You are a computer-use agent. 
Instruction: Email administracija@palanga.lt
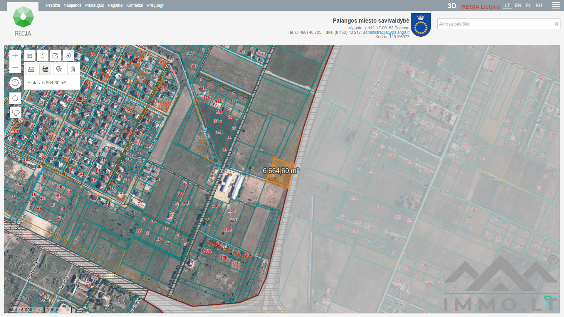(386, 32)
